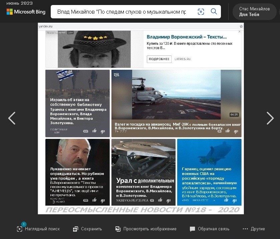Viewport: 280px width, 239px height.
Task: Open the Microsoft Bing logo home link
Action: pos(26,12)
